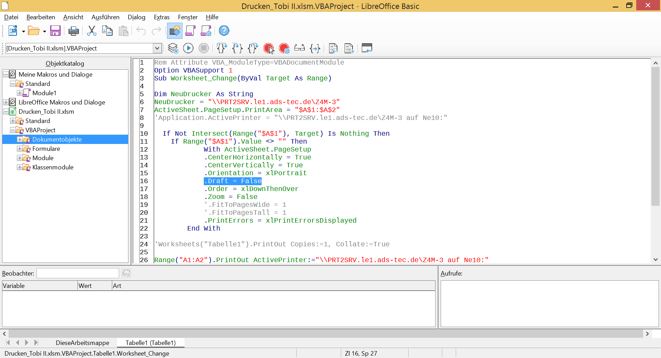Open the Extras menu
Screen dimensions: 661x358
(161, 17)
